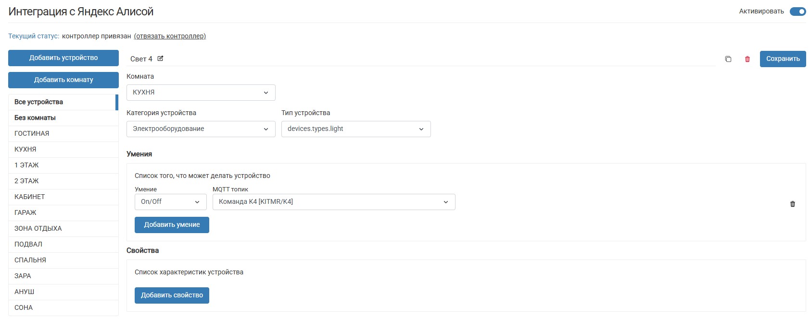Select КУХНЯ in the room list
The width and height of the screenshot is (810, 330).
pyautogui.click(x=63, y=150)
